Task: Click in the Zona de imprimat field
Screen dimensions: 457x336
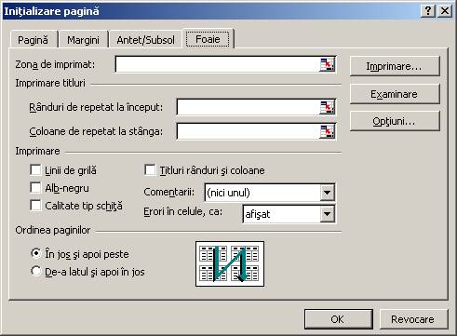Action: 218,64
